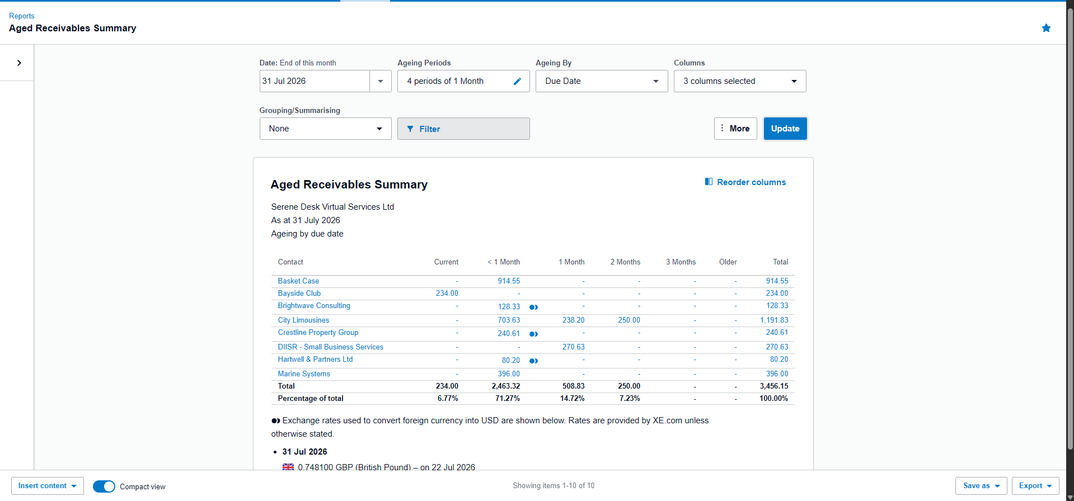The height and width of the screenshot is (501, 1074).
Task: Edit ageing periods with pencil icon
Action: (x=517, y=81)
